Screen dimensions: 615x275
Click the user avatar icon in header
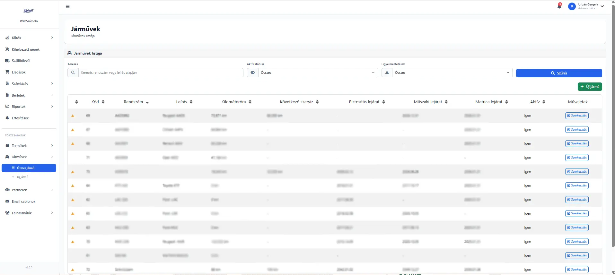(x=572, y=6)
